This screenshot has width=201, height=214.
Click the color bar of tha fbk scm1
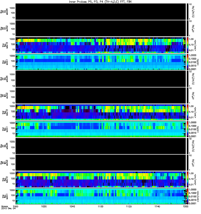[x=188, y=62]
